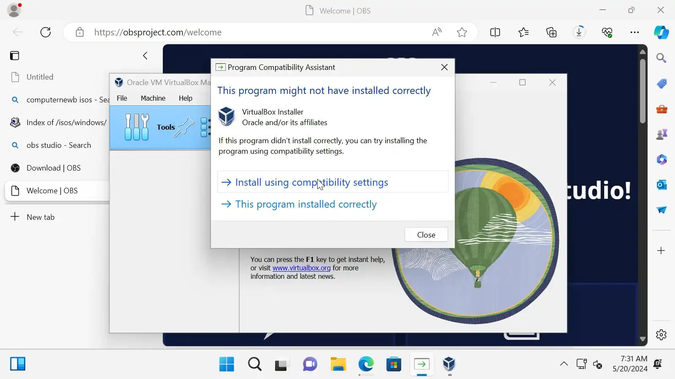Click the Close button in Compatibility Assistant
This screenshot has width=675, height=379.
(x=426, y=235)
